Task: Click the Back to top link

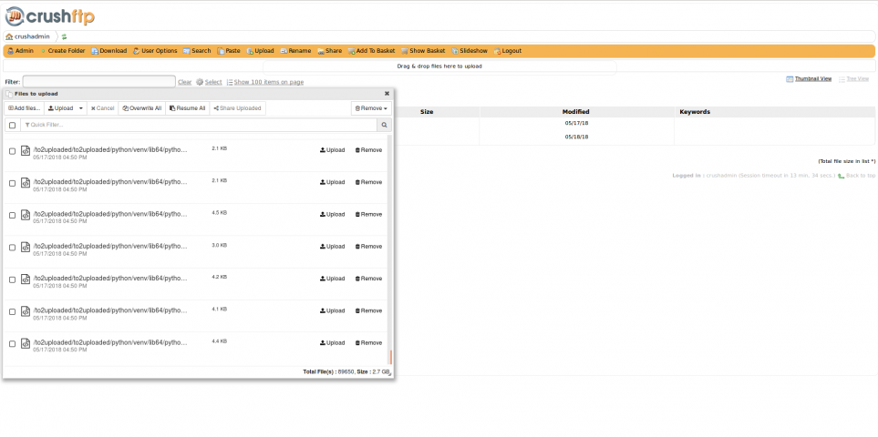Action: point(857,176)
